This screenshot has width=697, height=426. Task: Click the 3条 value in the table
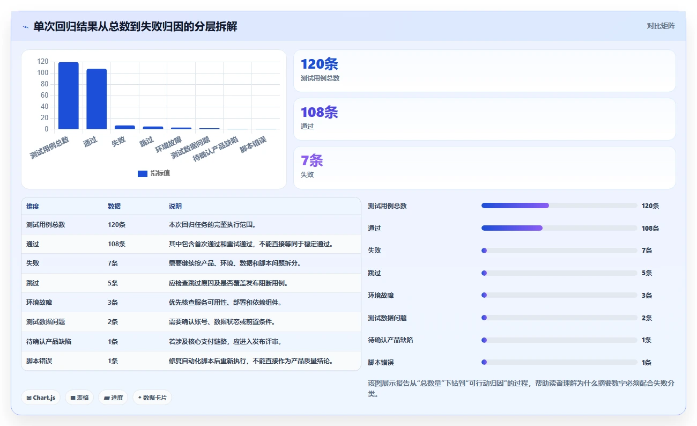click(113, 303)
